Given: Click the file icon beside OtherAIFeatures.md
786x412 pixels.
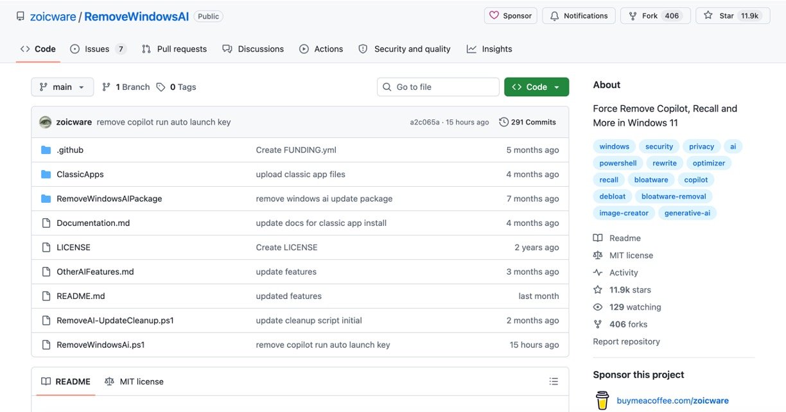Looking at the screenshot, I should (46, 272).
